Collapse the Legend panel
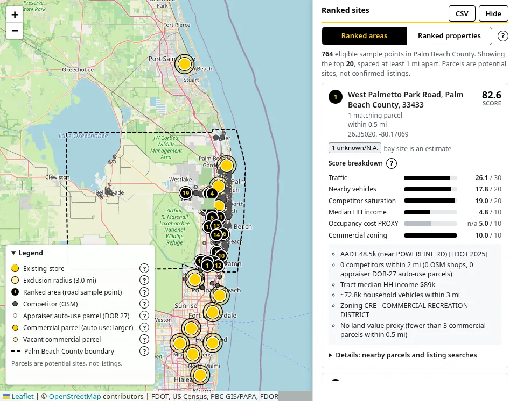The height and width of the screenshot is (401, 517). click(27, 253)
